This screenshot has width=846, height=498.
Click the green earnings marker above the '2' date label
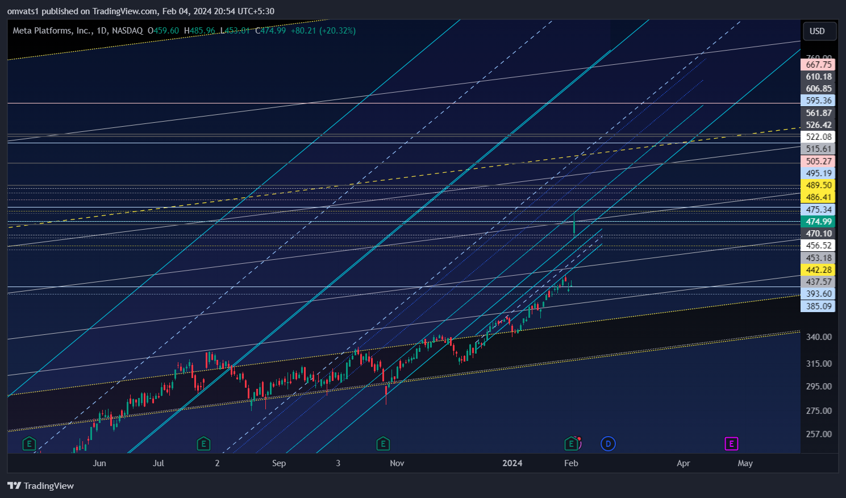203,444
